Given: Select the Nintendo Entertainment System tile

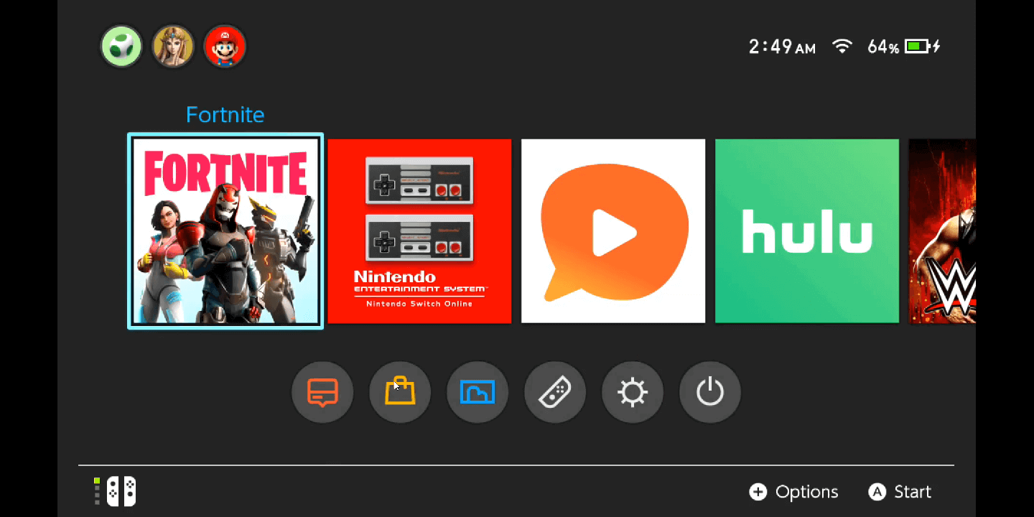Looking at the screenshot, I should tap(419, 231).
